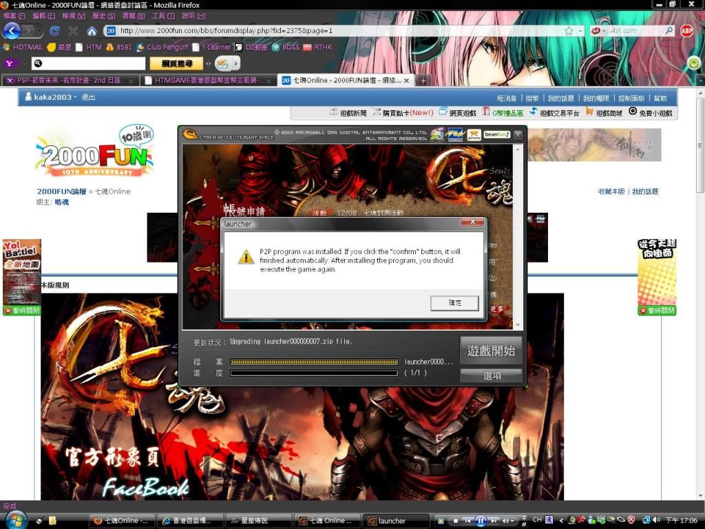Screen dimensions: 705x529
Task: Open the 歷史 (History) menu
Action: coord(98,15)
